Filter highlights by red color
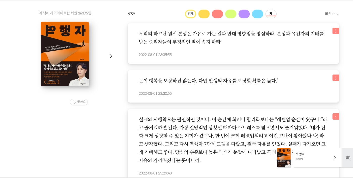This screenshot has width=353, height=178. tap(217, 14)
